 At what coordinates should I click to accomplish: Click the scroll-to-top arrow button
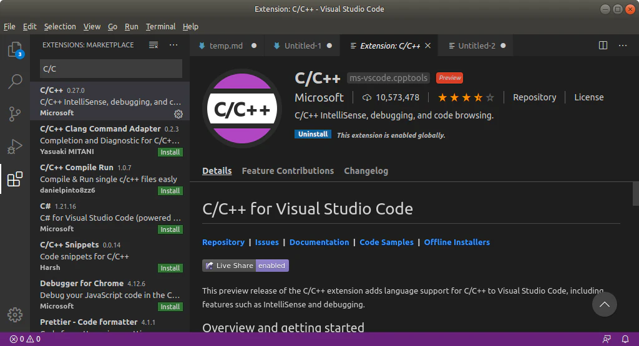[604, 304]
